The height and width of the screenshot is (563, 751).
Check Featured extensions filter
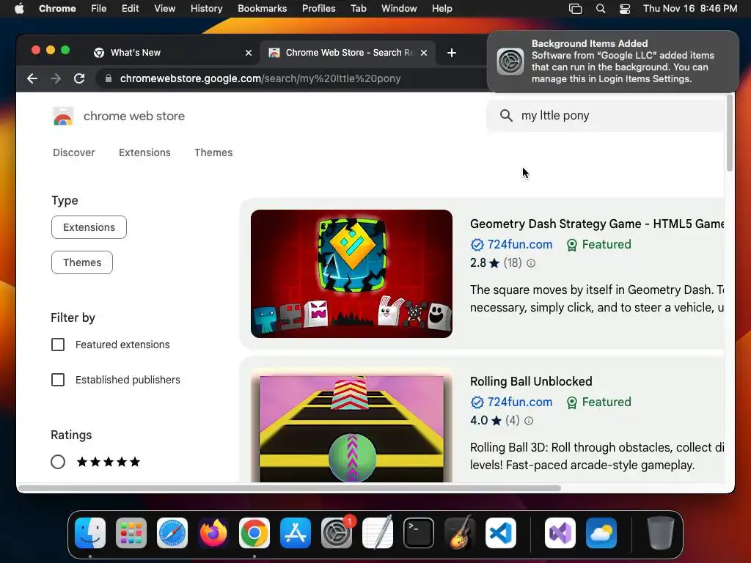coord(58,345)
